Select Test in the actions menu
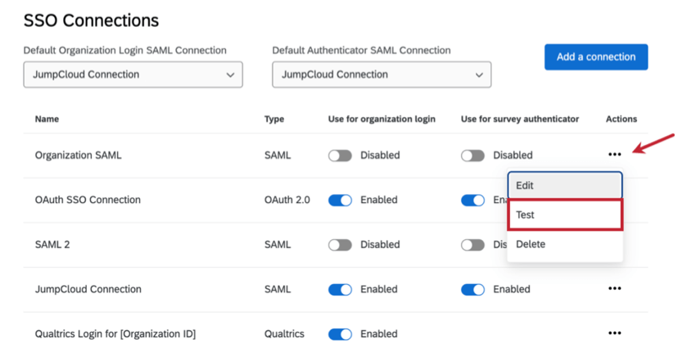 coord(564,215)
